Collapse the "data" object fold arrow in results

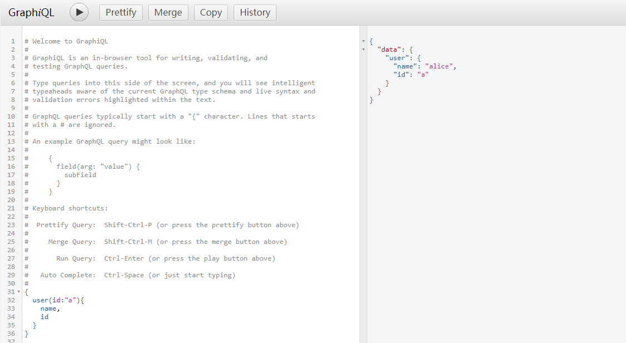coord(363,50)
